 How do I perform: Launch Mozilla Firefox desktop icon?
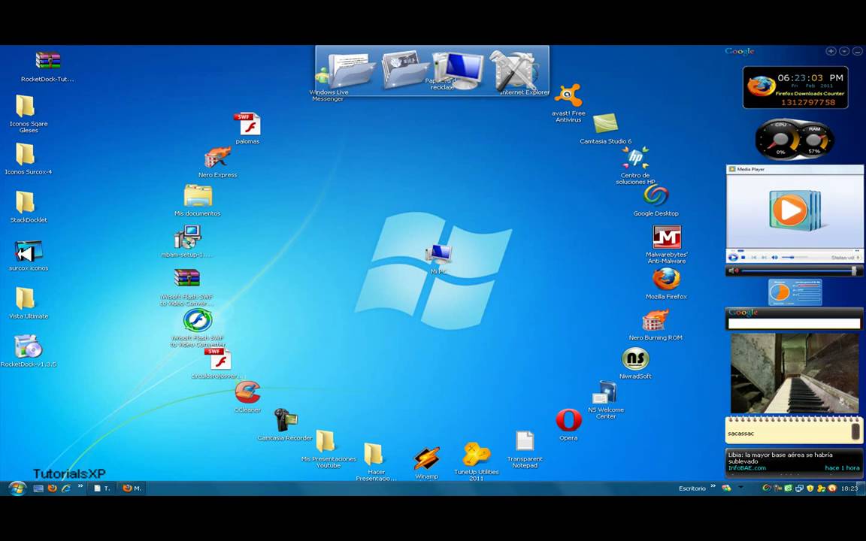point(666,280)
